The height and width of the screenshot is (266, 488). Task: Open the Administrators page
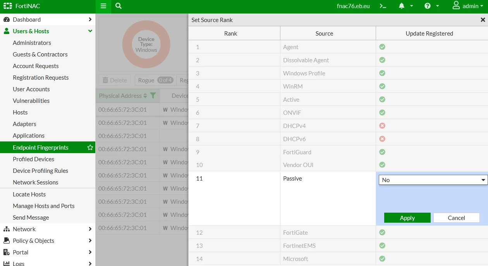32,43
